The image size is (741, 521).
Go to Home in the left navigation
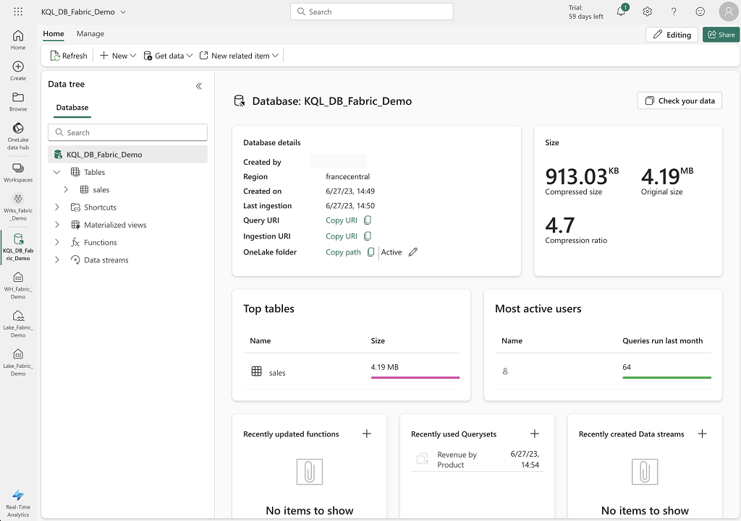pyautogui.click(x=18, y=40)
